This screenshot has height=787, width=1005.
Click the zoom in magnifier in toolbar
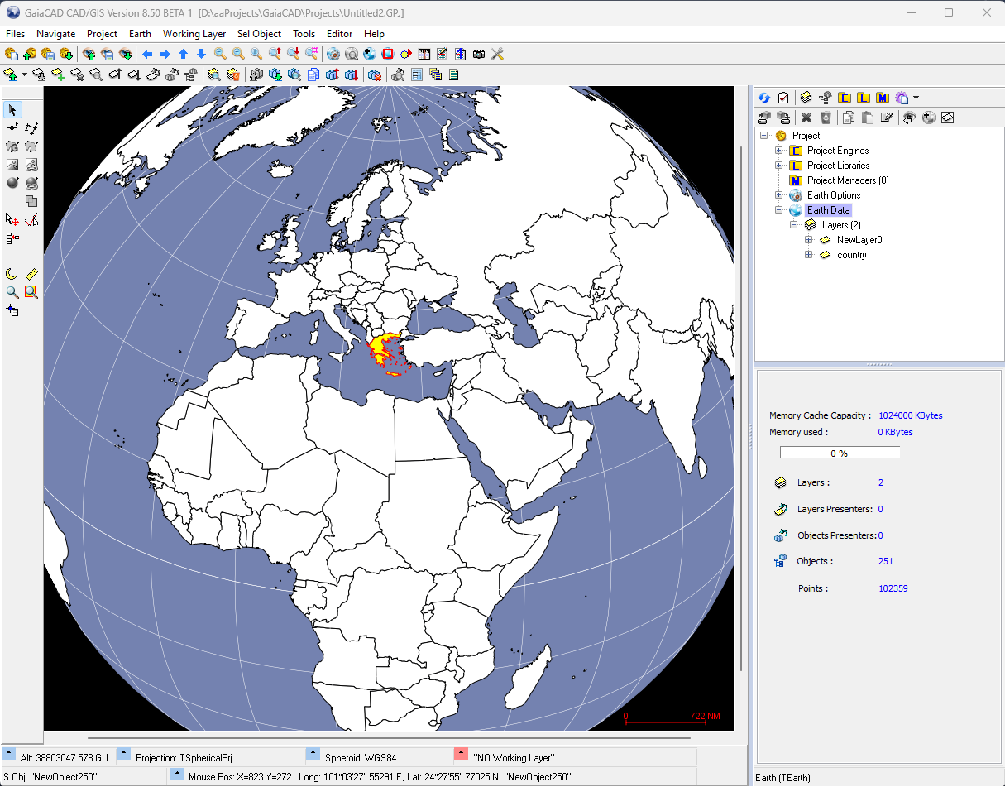[238, 55]
